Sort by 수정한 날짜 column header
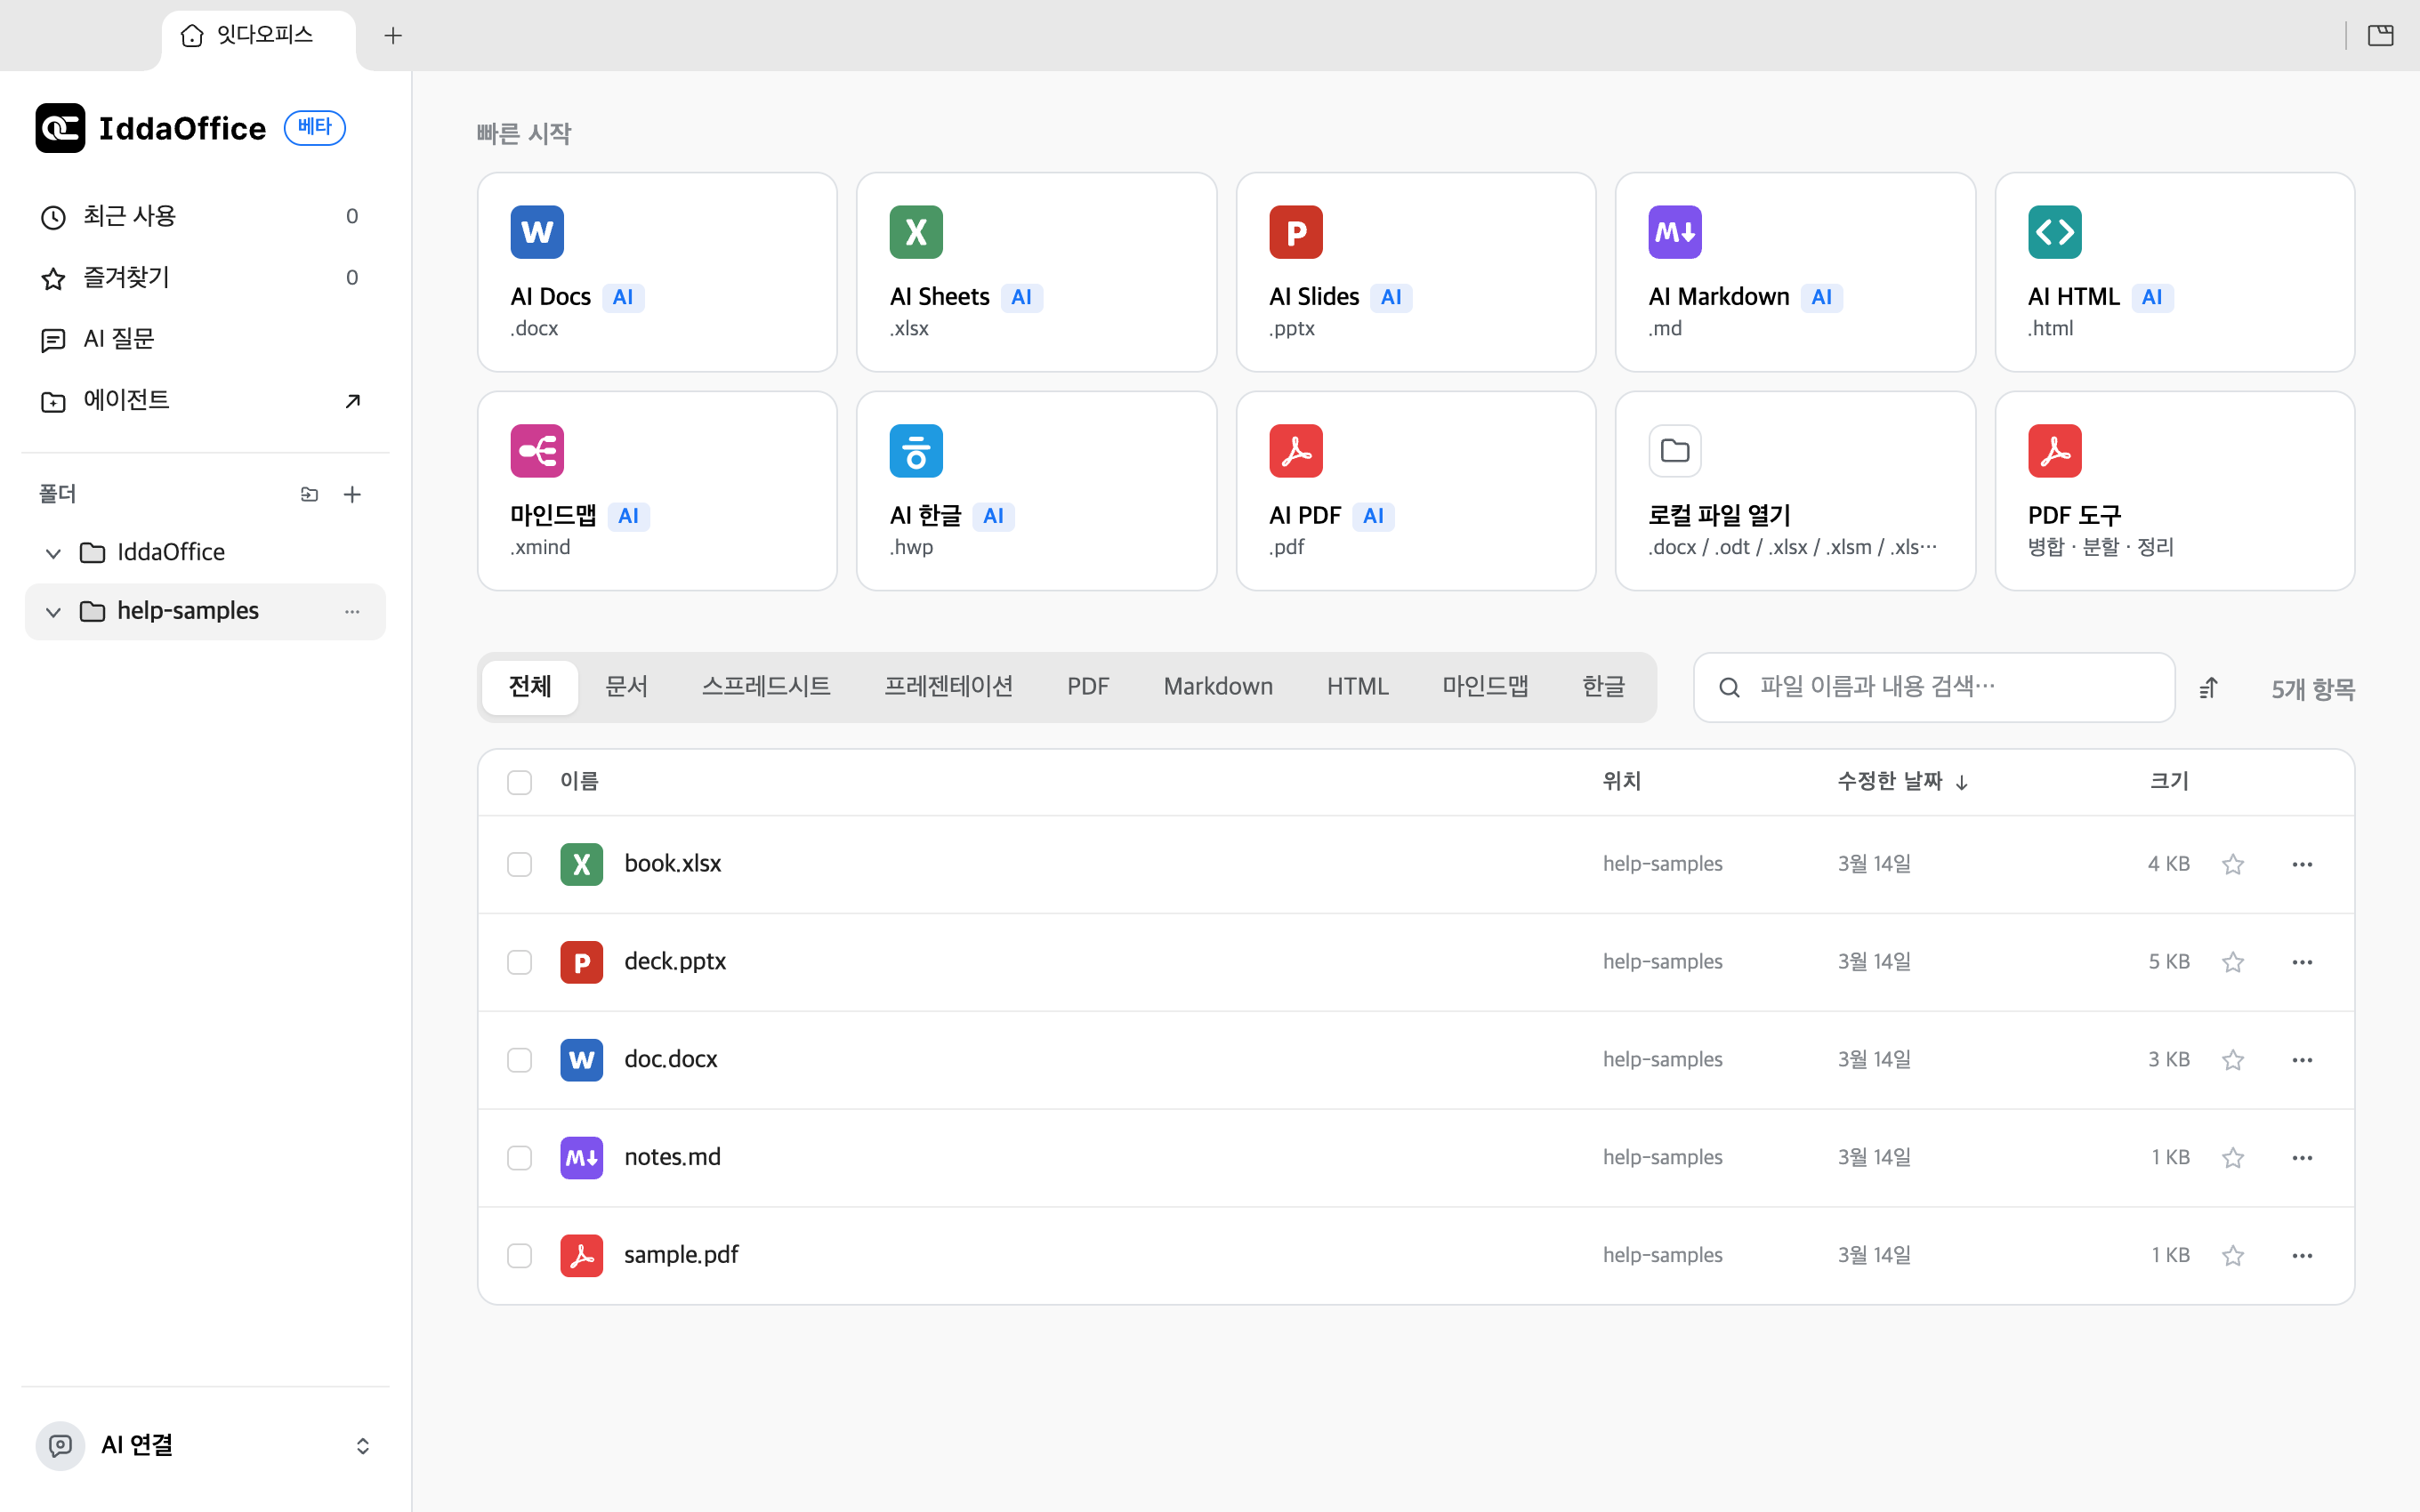 pos(1902,782)
